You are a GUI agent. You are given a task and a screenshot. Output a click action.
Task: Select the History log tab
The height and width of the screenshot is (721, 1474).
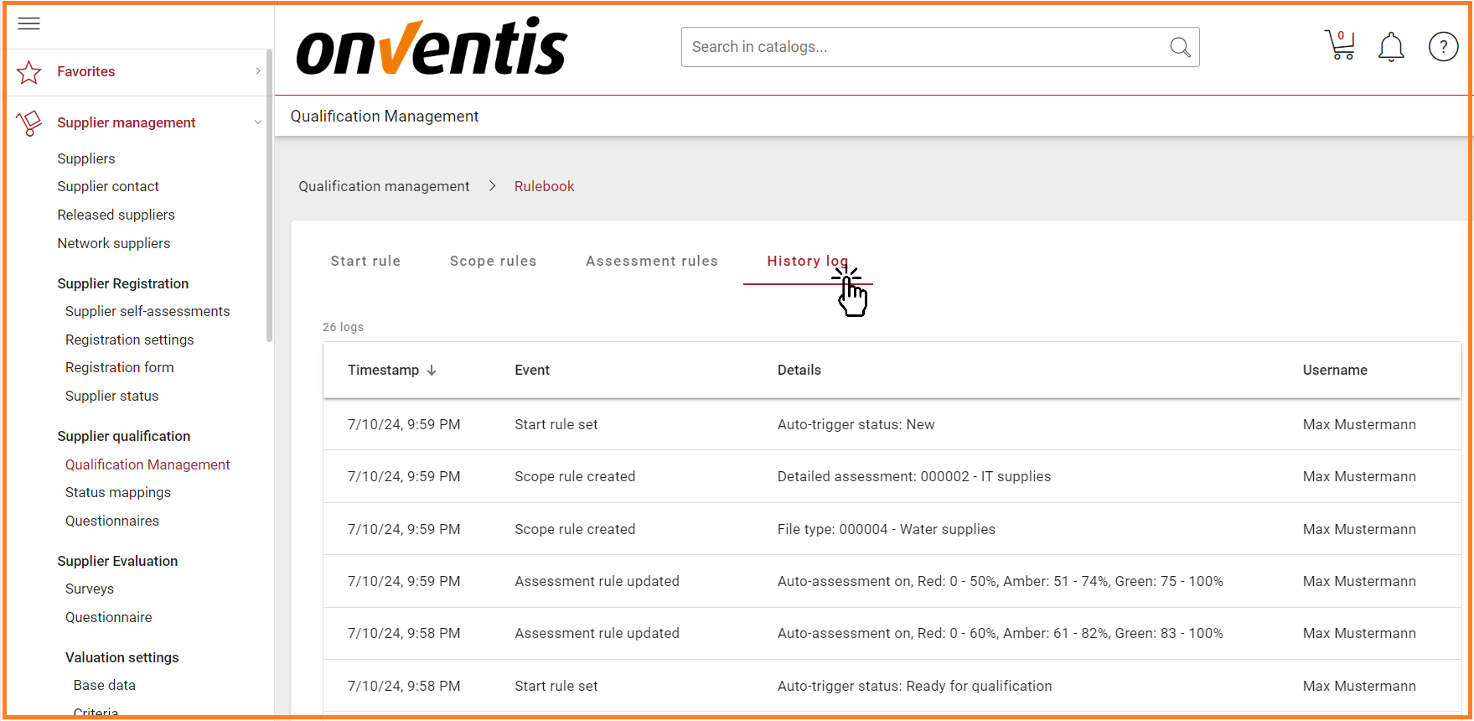pos(806,262)
